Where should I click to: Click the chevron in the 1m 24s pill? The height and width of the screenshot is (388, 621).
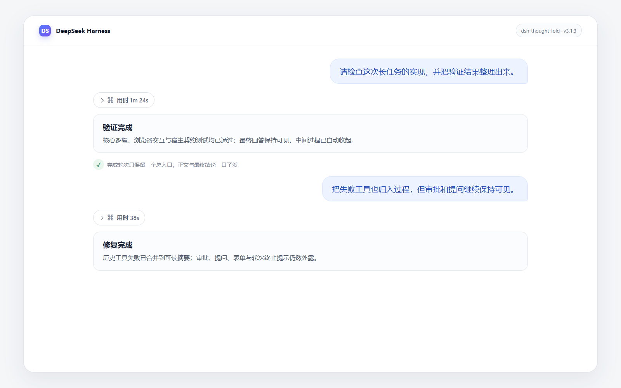coord(102,100)
